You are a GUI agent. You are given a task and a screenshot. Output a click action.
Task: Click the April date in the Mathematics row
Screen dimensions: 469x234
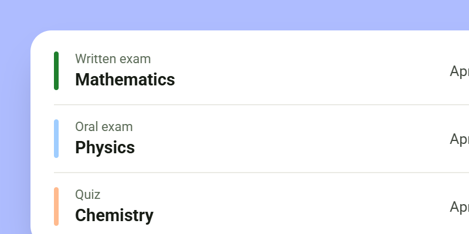tap(460, 71)
